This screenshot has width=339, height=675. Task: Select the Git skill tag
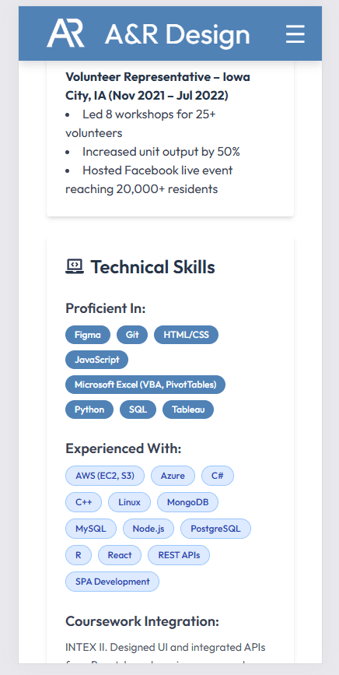pyautogui.click(x=132, y=335)
